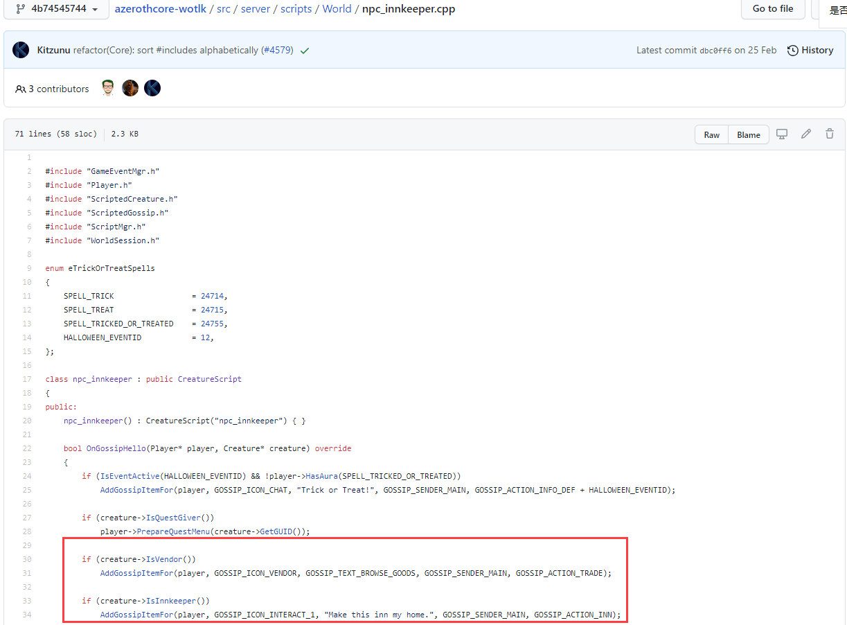The height and width of the screenshot is (625, 847).
Task: Open the Raw view of the file
Action: click(x=711, y=134)
